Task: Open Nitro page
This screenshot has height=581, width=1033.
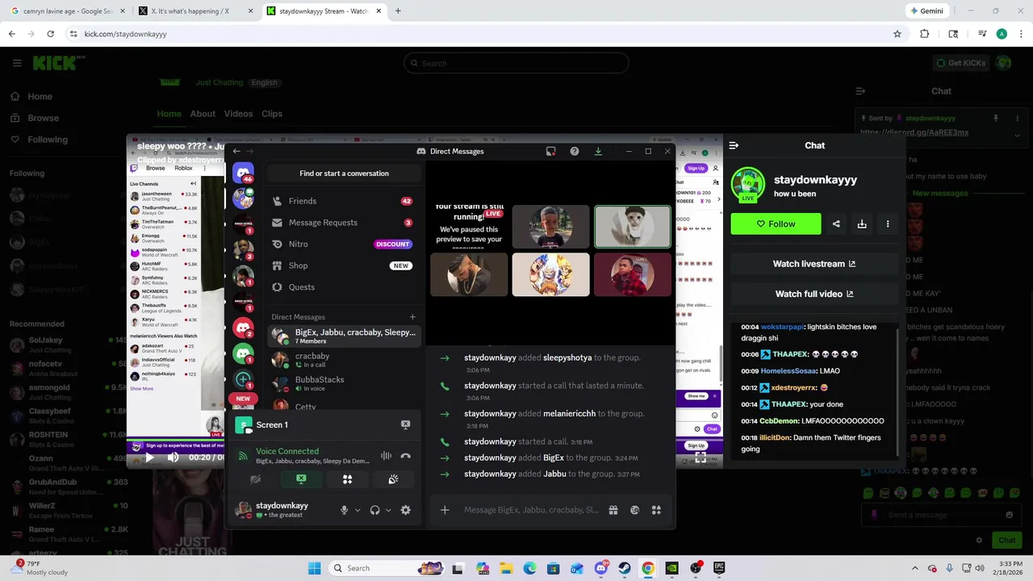Action: (x=344, y=244)
